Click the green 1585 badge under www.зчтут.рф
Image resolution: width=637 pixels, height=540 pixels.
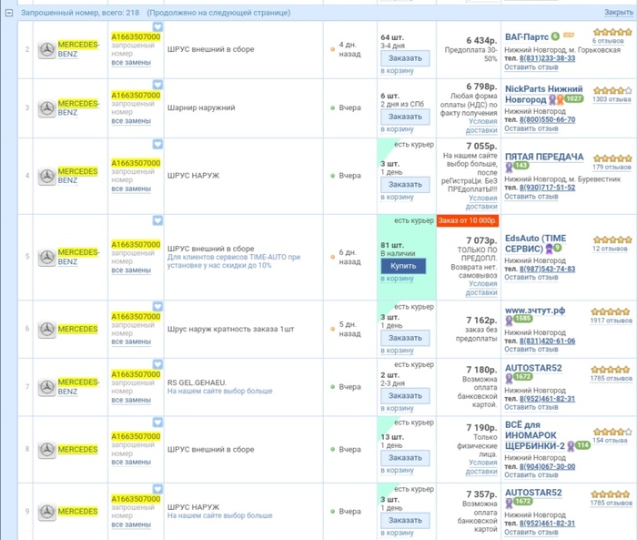point(523,319)
